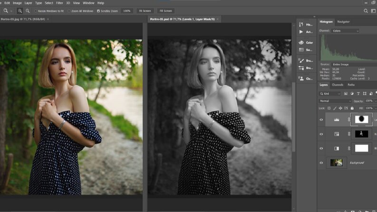Open the View menu
This screenshot has width=377, height=212.
coord(76,3)
